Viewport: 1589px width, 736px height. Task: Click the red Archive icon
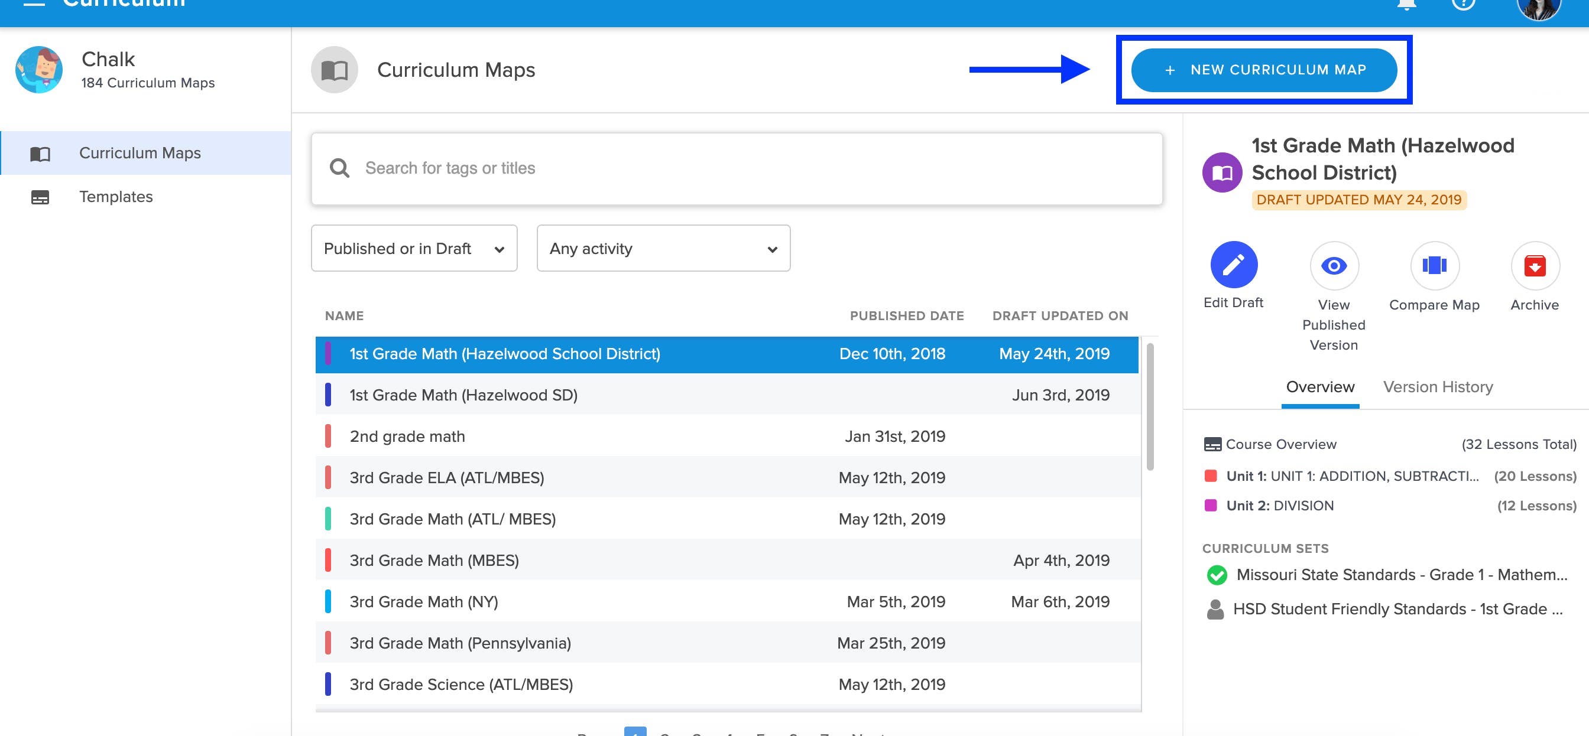(1534, 266)
